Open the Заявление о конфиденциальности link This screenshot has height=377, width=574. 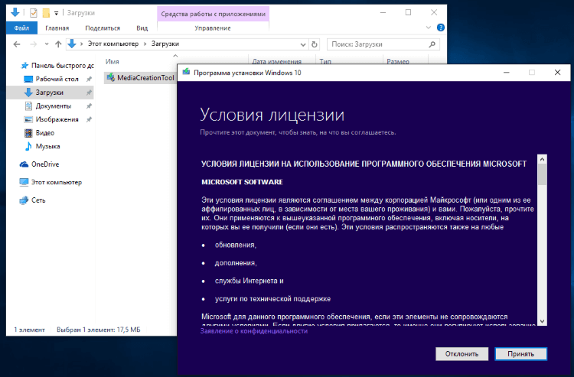point(253,331)
